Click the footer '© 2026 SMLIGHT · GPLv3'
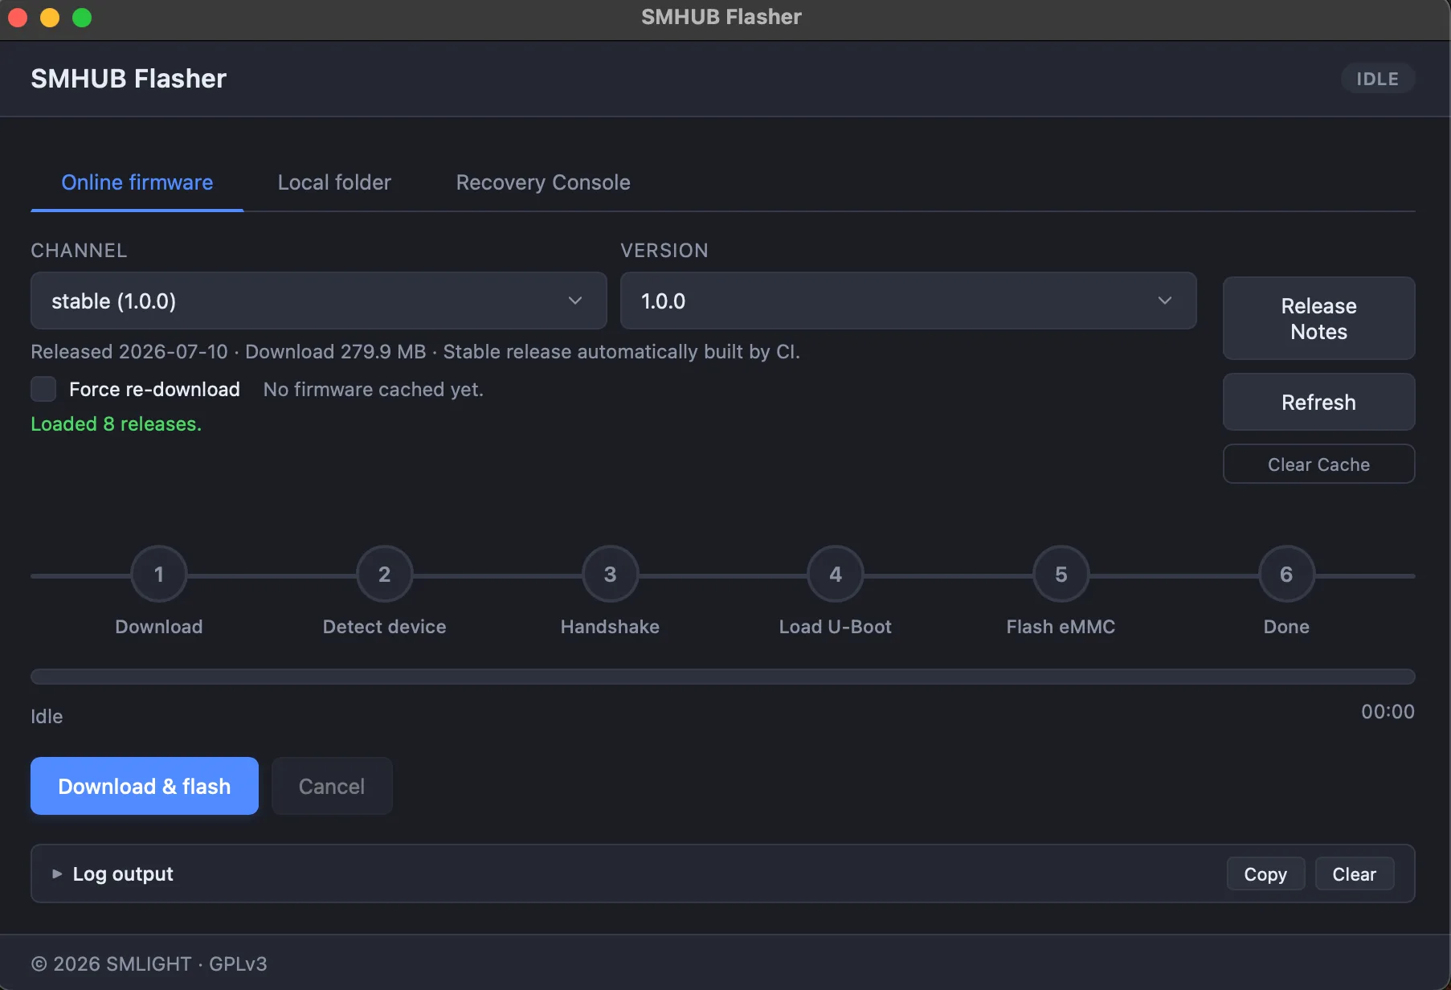Viewport: 1451px width, 990px height. [x=149, y=963]
